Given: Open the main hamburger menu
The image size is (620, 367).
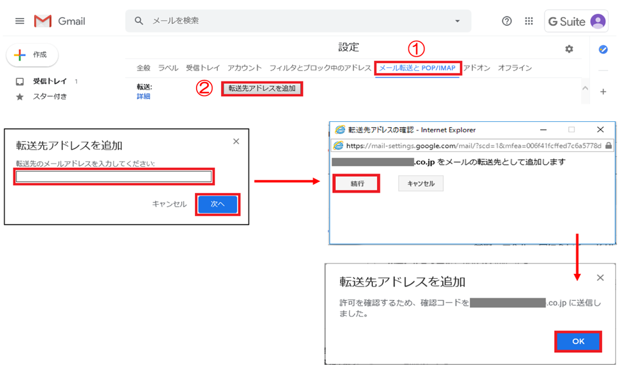Looking at the screenshot, I should 20,21.
